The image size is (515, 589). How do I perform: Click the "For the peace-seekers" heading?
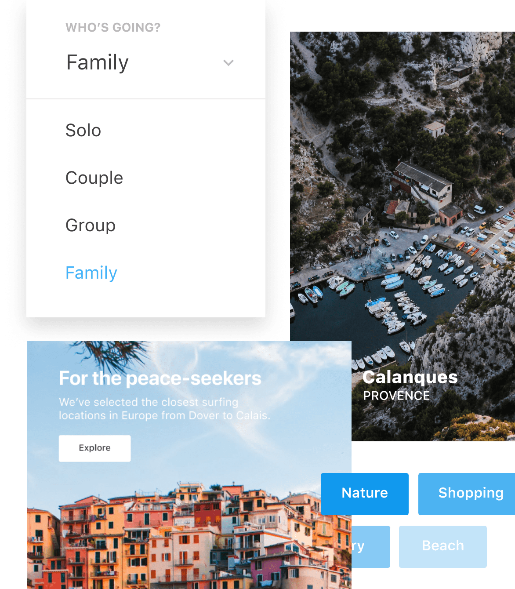coord(160,378)
